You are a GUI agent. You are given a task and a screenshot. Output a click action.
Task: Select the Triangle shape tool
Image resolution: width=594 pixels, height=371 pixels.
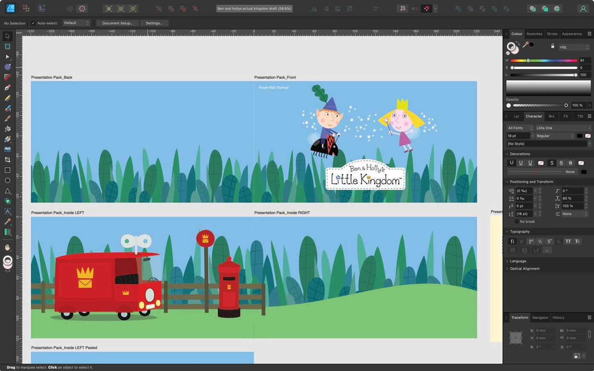click(7, 191)
